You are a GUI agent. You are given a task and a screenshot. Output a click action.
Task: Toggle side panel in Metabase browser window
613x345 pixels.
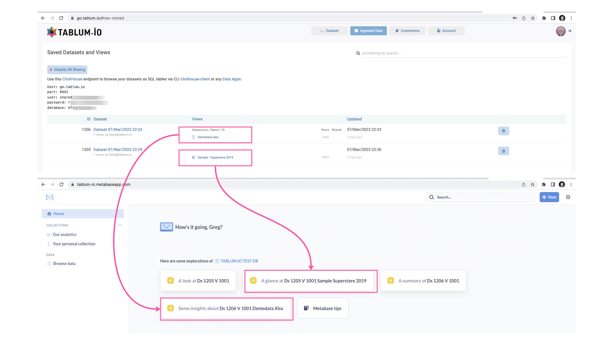tap(553, 184)
